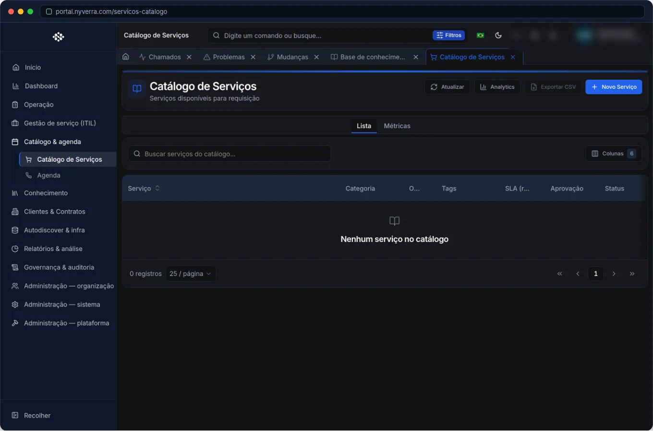Switch to the Base de conhecimento tab
Image resolution: width=653 pixels, height=431 pixels.
tap(368, 57)
